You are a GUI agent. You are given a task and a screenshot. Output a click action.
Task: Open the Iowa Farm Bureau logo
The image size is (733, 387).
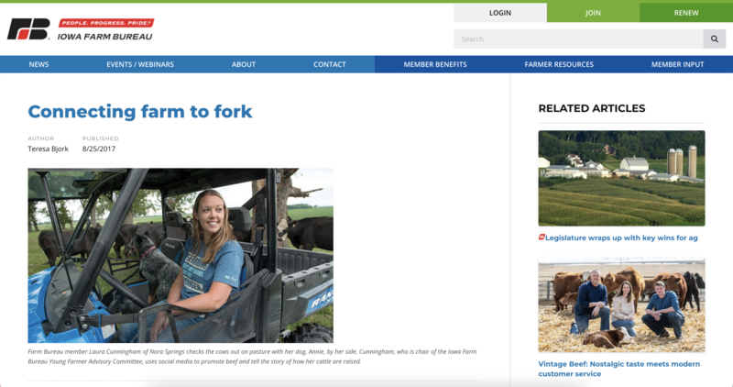click(81, 29)
